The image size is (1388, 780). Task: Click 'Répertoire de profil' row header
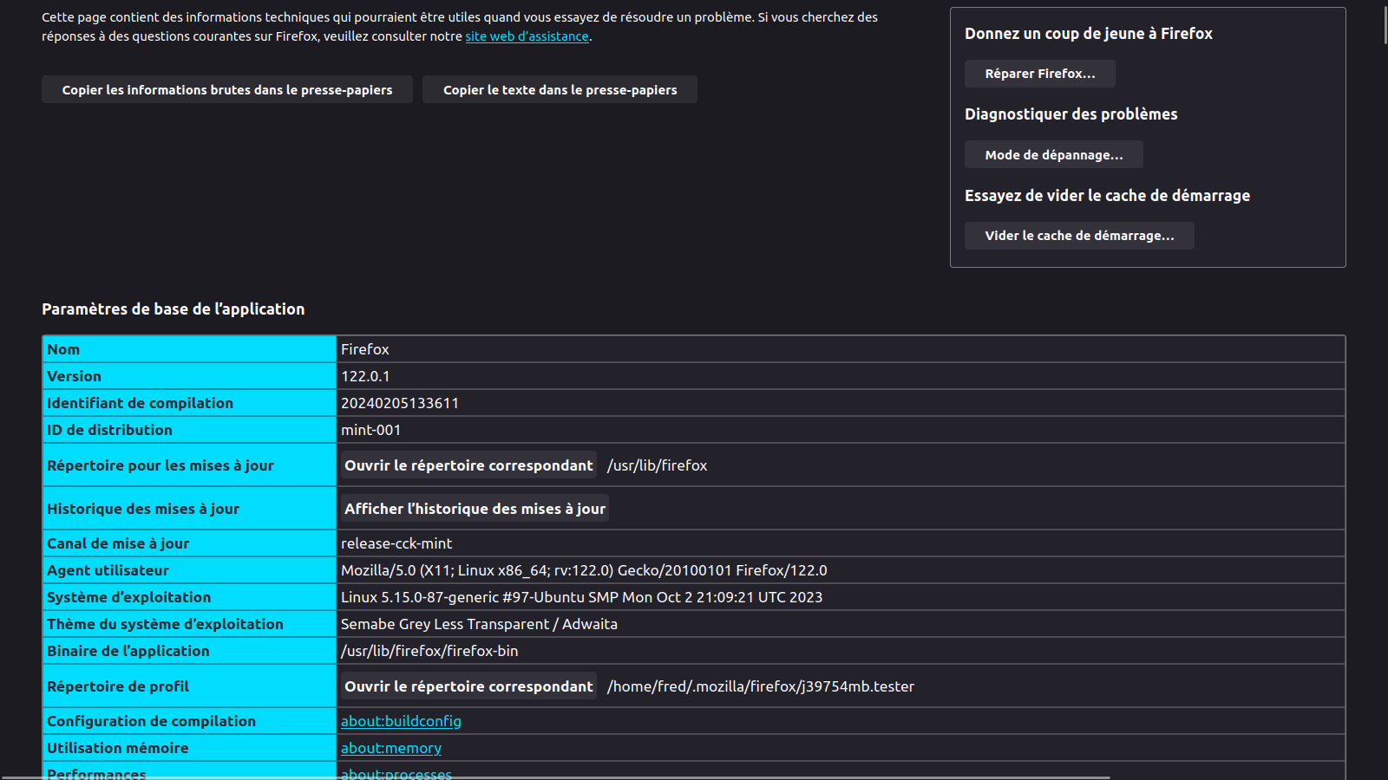tap(189, 686)
